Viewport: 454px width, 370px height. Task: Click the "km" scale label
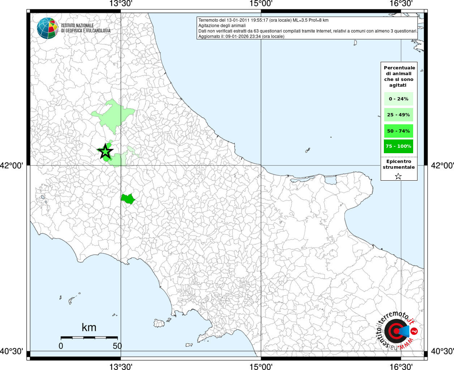click(89, 327)
